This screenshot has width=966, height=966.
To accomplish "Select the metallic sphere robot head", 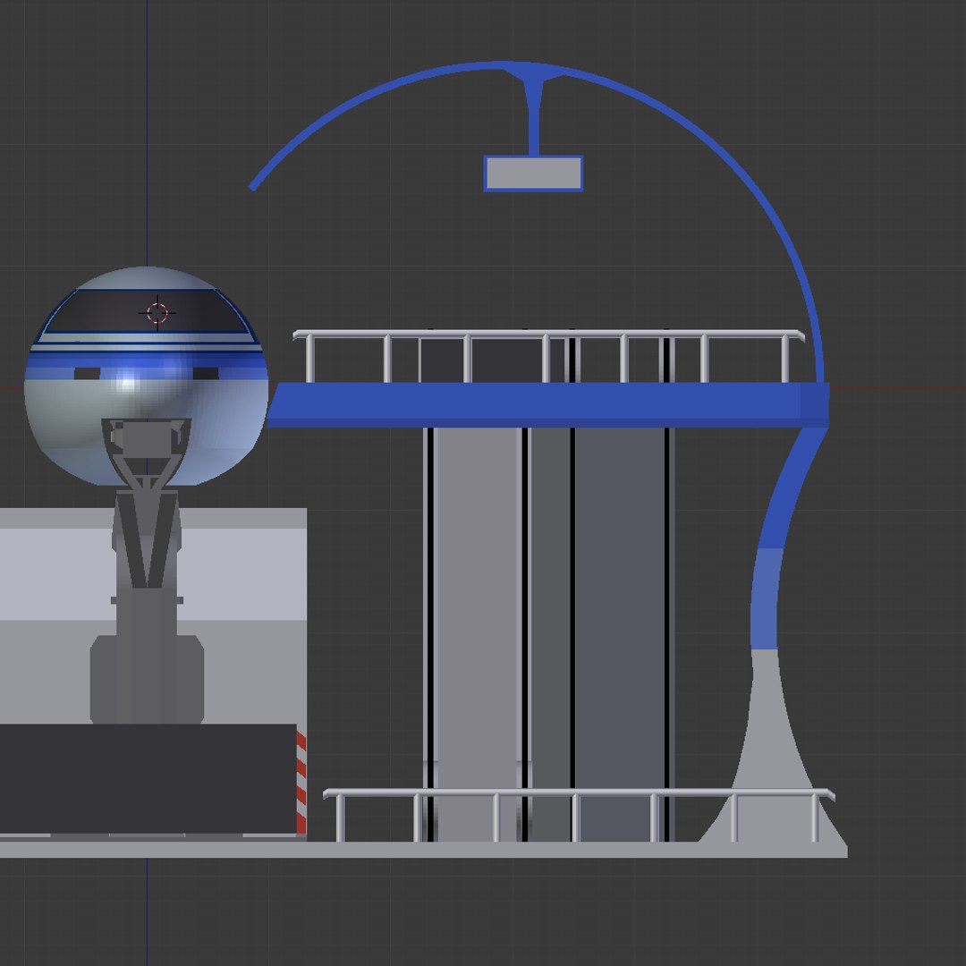I will (146, 377).
